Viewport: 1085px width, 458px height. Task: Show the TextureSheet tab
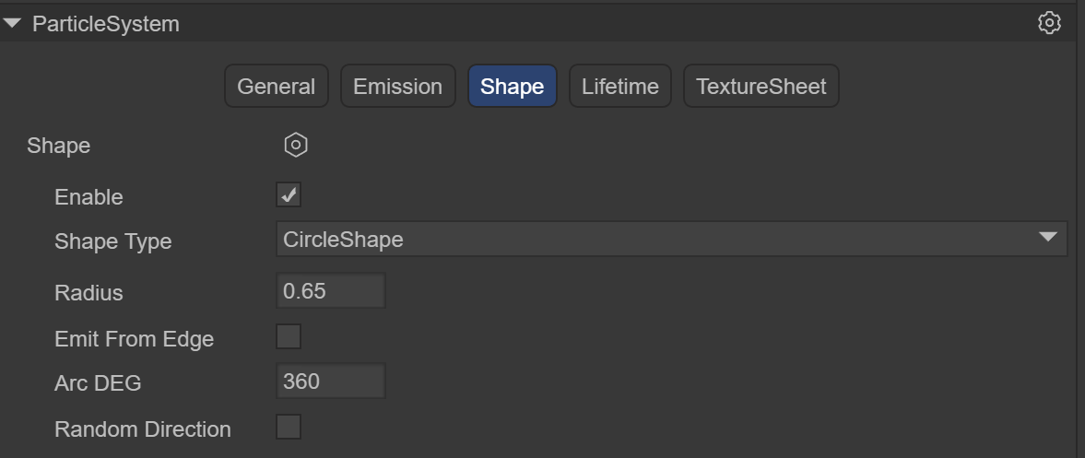[x=761, y=87]
